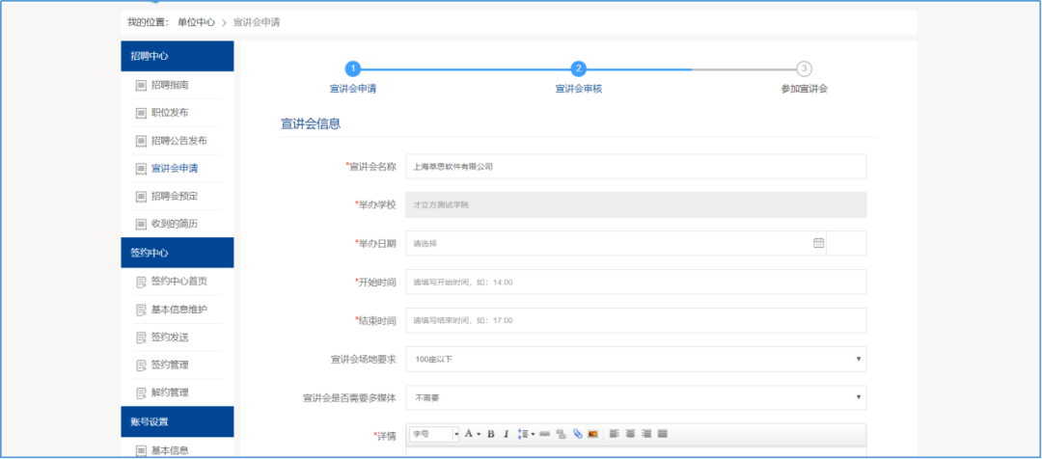Open the 宣讲会是否需要多媒体 dropdown showing 不需要

(x=635, y=398)
